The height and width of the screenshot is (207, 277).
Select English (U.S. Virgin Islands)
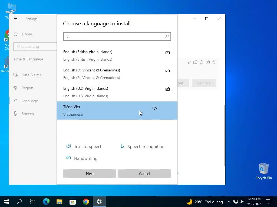coord(117,92)
